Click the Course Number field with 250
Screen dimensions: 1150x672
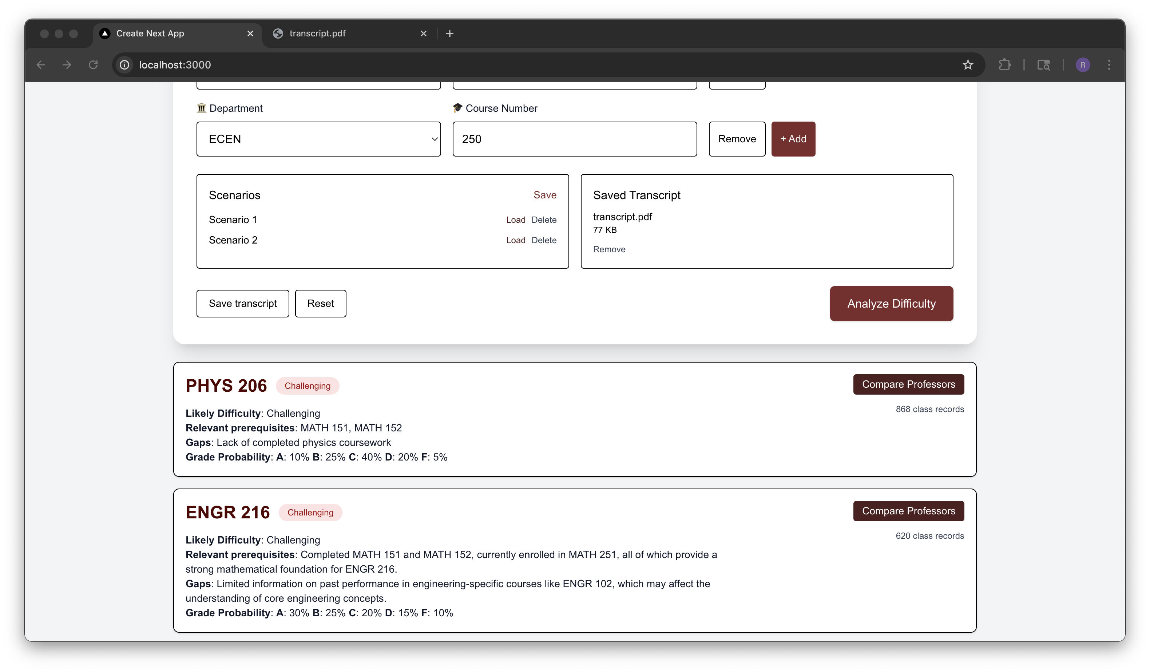point(574,139)
